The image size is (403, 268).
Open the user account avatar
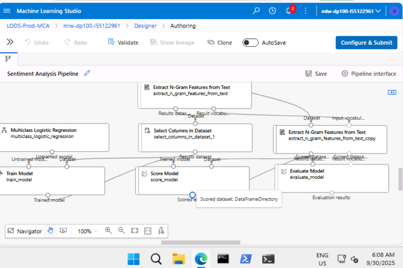coord(394,11)
